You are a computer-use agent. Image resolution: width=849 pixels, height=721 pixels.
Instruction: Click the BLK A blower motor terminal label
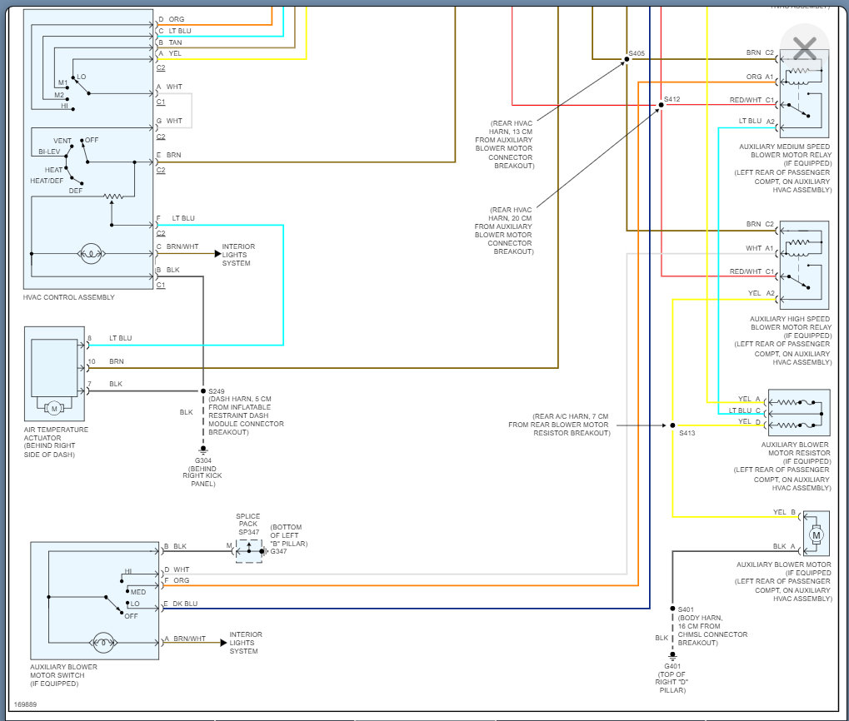(784, 546)
